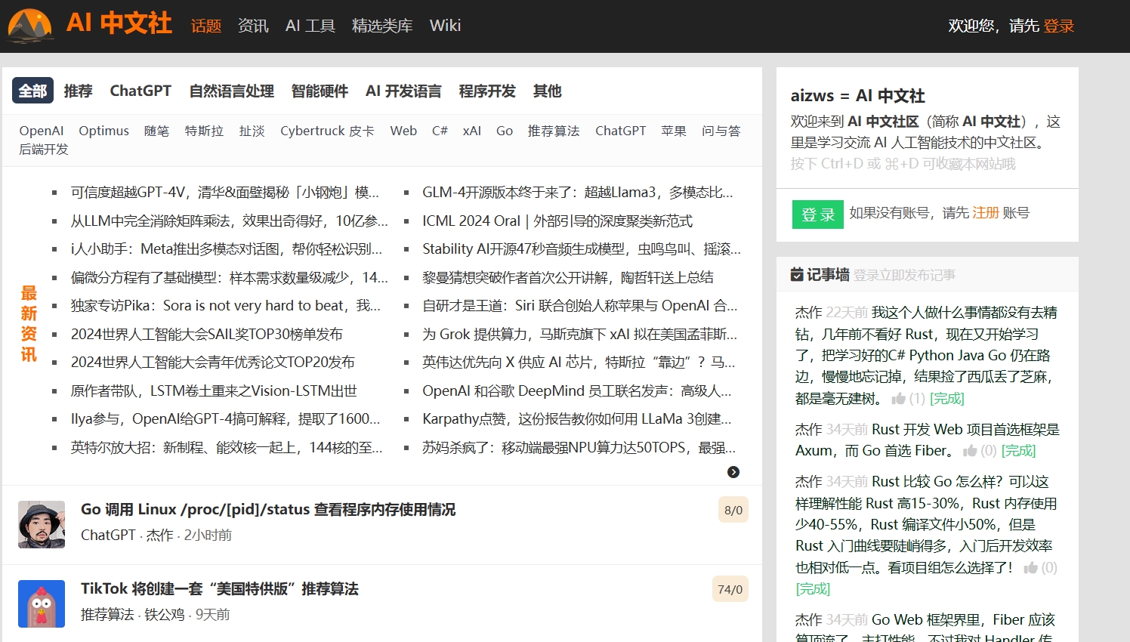The height and width of the screenshot is (642, 1130).
Task: Filter by the 随笔 tag
Action: point(156,131)
